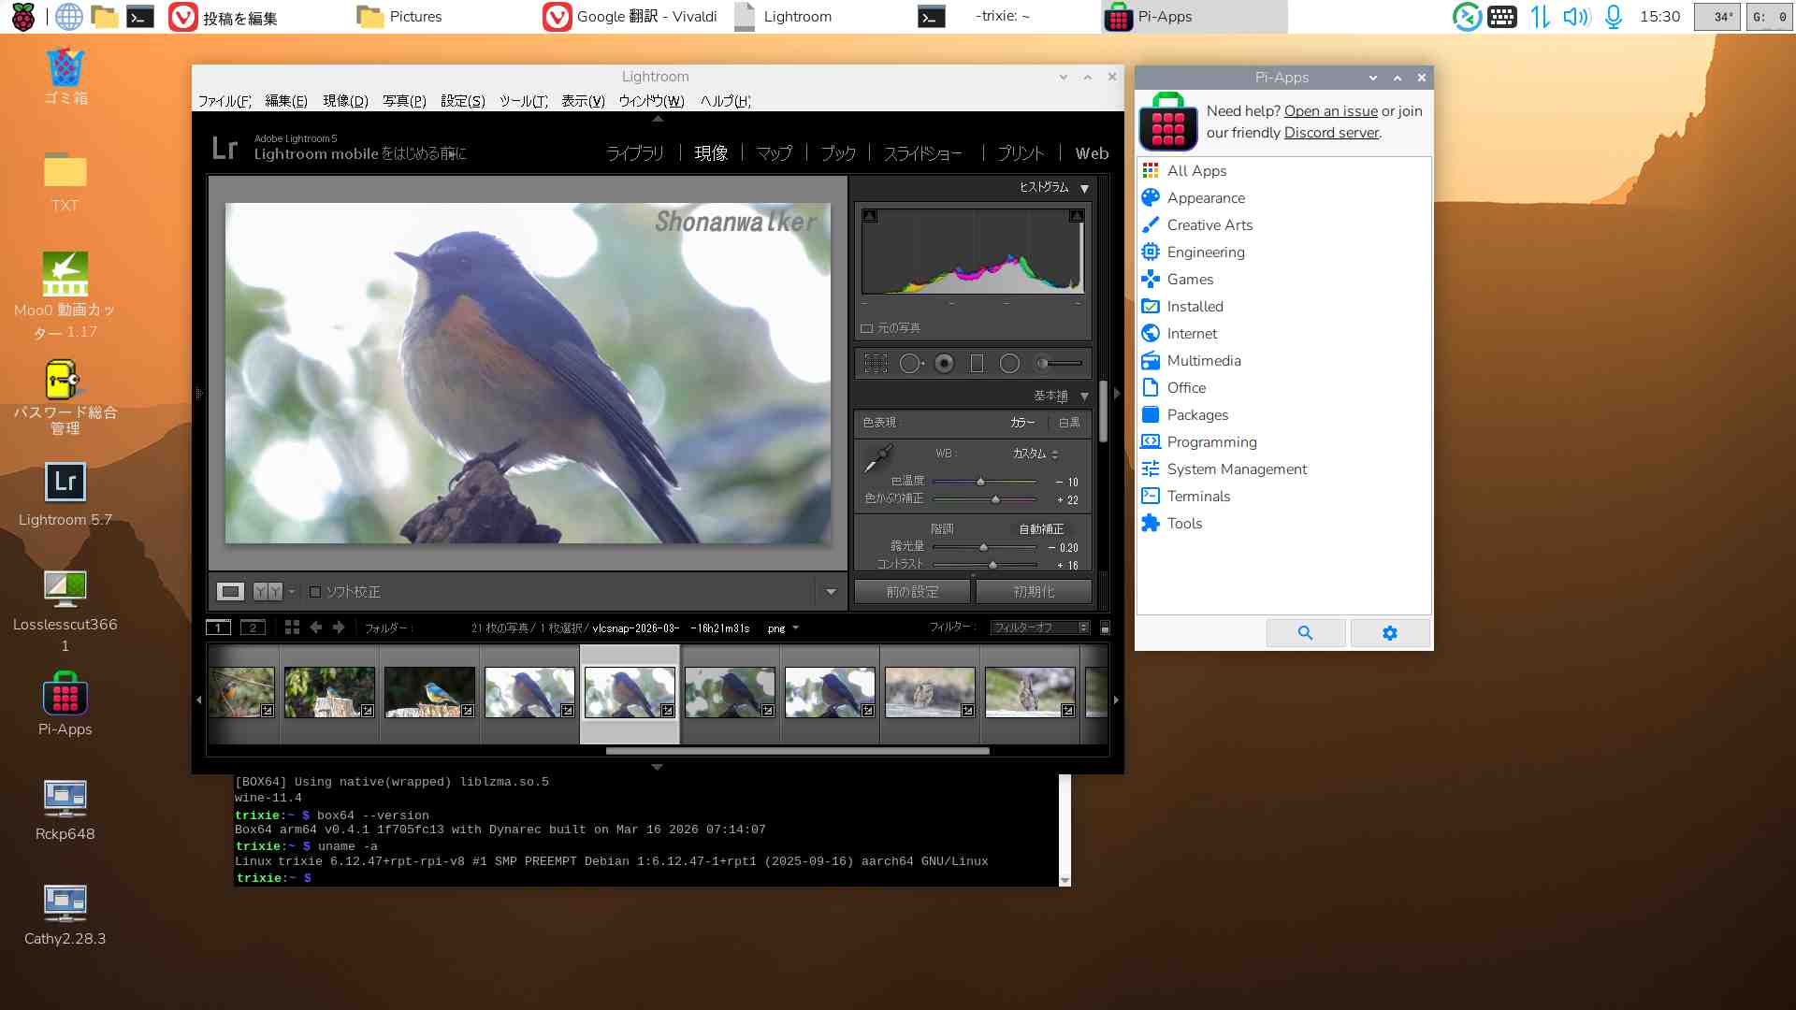Click the Pi-Apps search magnifier button
This screenshot has height=1010, width=1796.
pyautogui.click(x=1305, y=633)
